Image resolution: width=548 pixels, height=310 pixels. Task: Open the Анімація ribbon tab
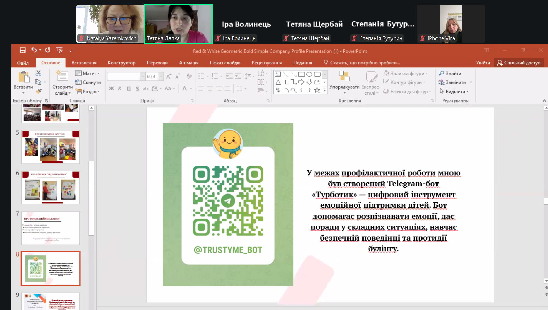[x=189, y=63]
